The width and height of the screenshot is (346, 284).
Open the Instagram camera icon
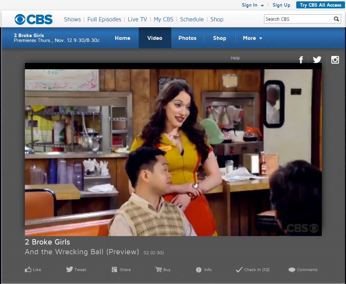tap(335, 60)
